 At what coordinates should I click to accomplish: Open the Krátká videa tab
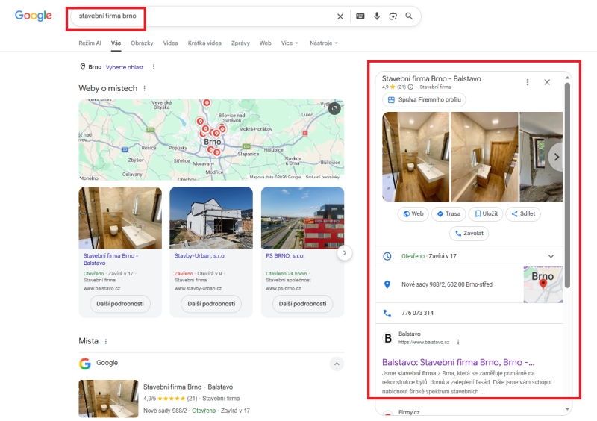pyautogui.click(x=204, y=43)
